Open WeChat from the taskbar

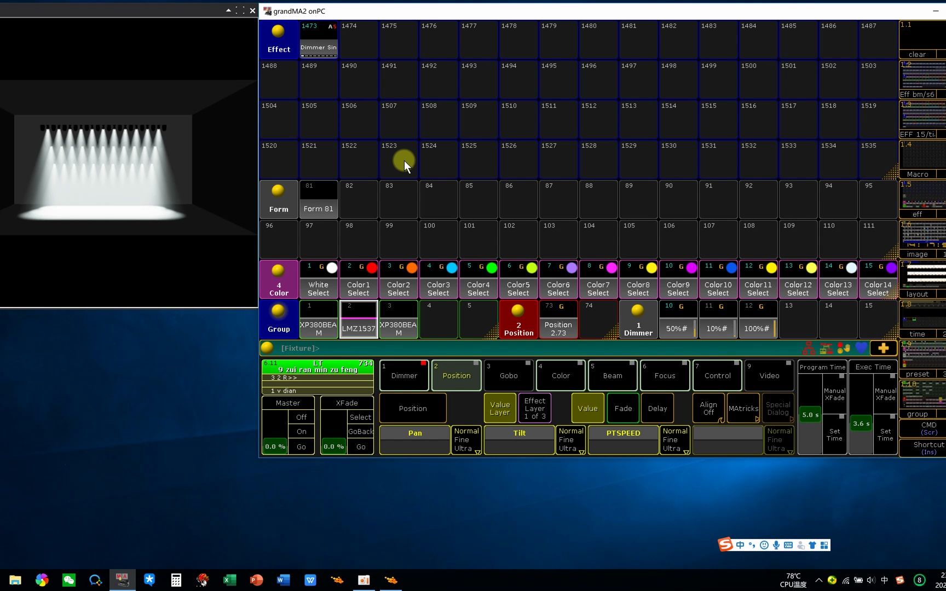(69, 580)
